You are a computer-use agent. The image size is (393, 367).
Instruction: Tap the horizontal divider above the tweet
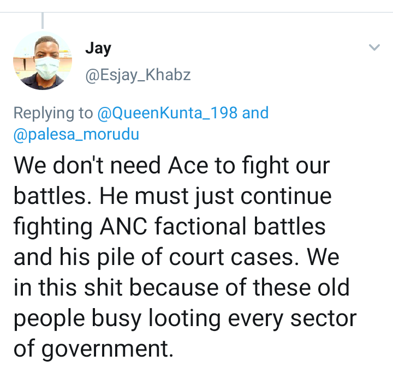(x=196, y=12)
